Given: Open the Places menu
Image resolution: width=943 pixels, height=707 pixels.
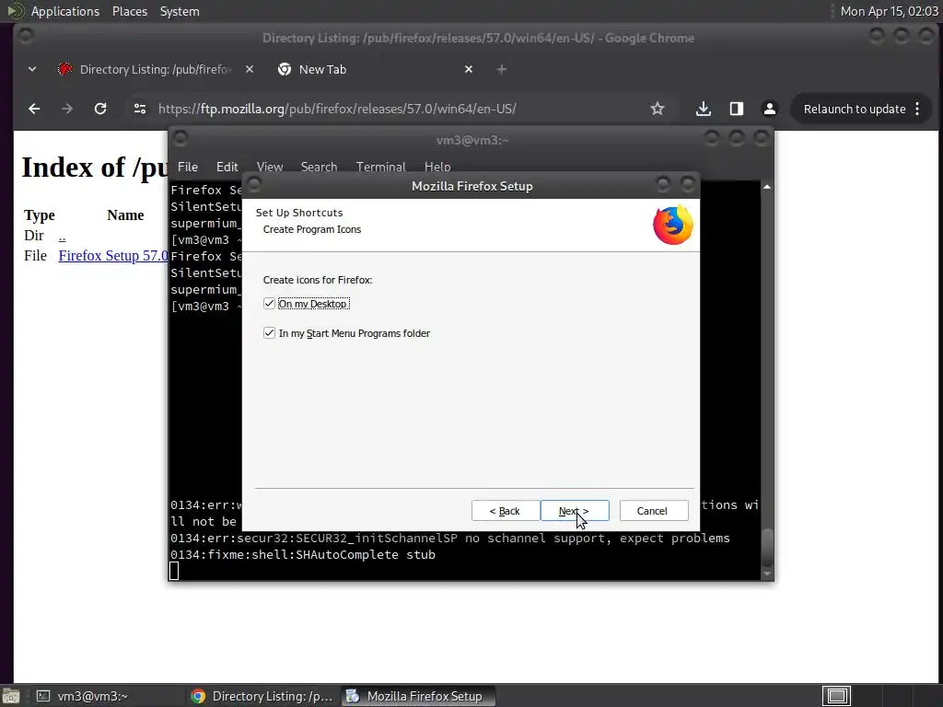Looking at the screenshot, I should coord(129,11).
